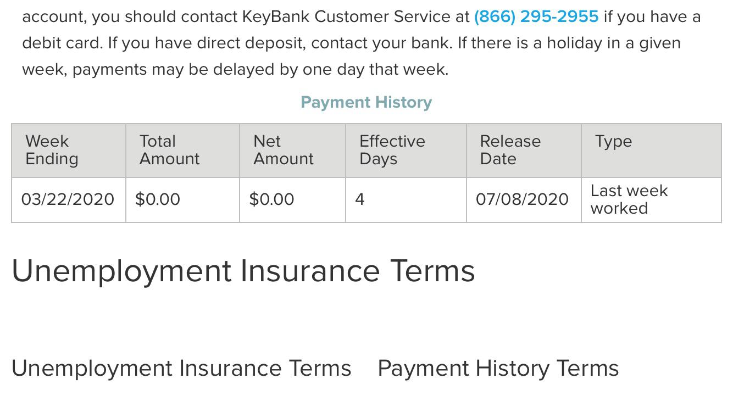Open the Payment History Terms tab
The image size is (733, 412).
(x=497, y=368)
